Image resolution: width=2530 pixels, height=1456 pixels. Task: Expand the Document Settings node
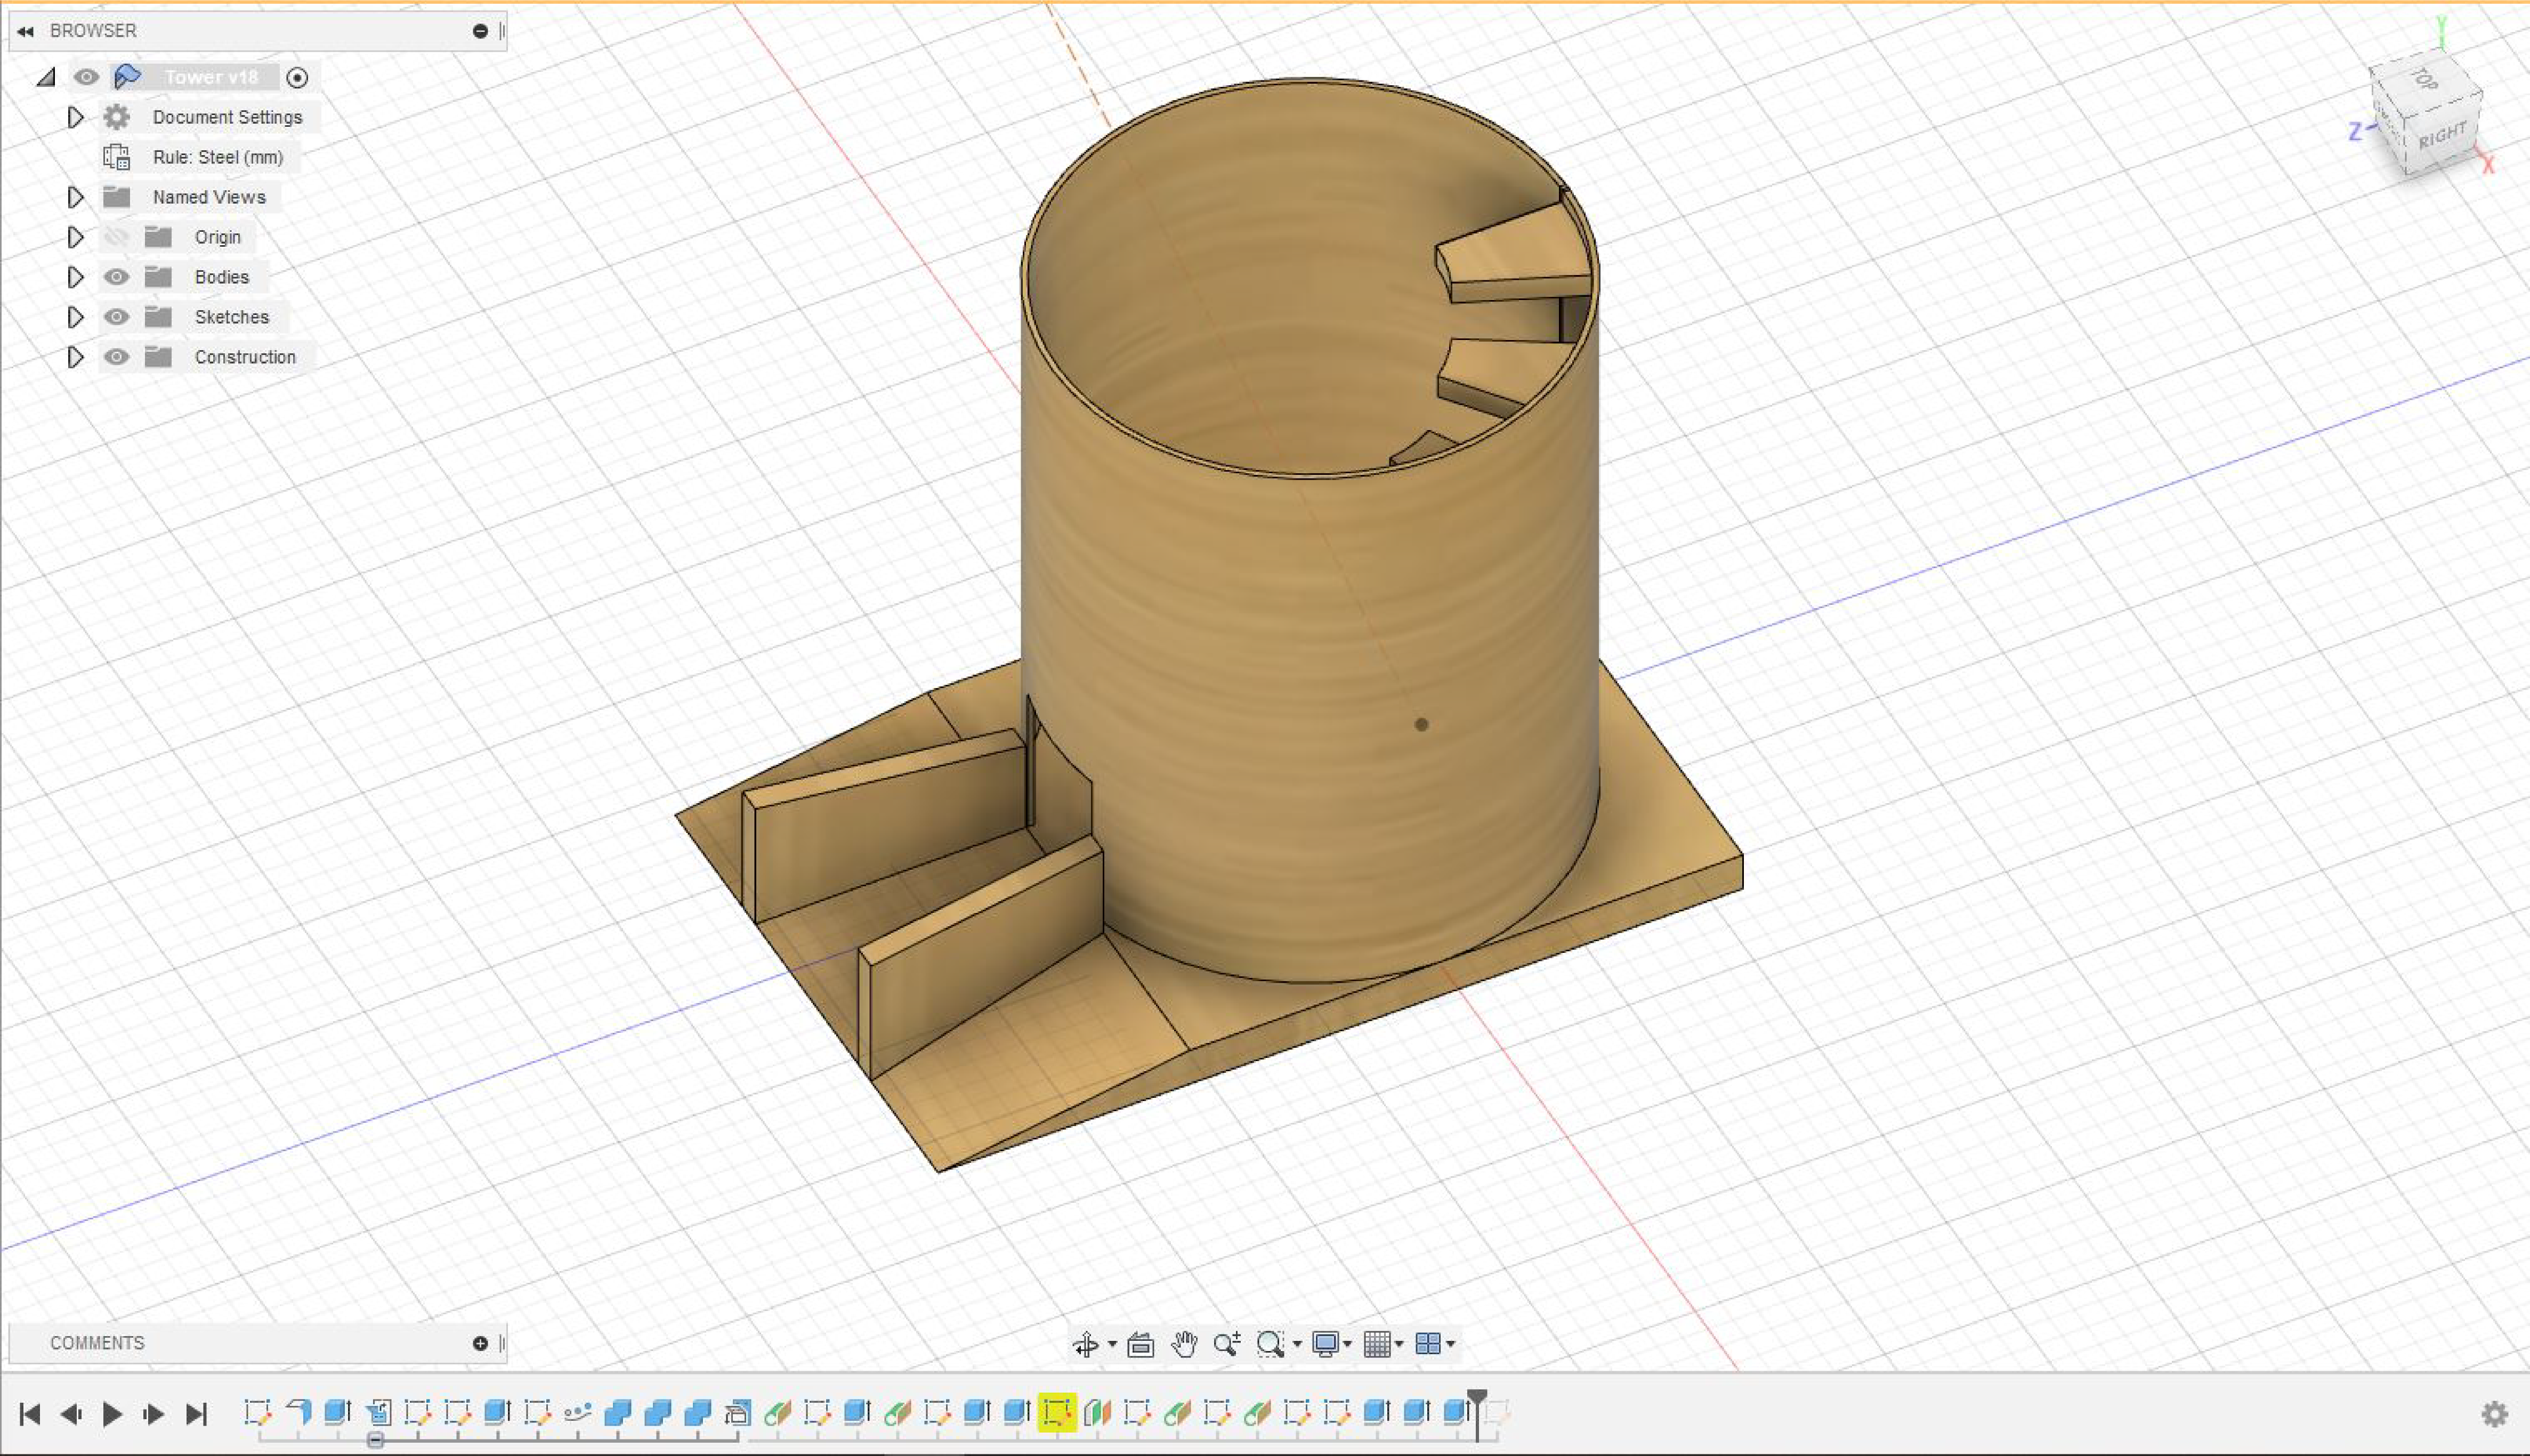(x=75, y=117)
